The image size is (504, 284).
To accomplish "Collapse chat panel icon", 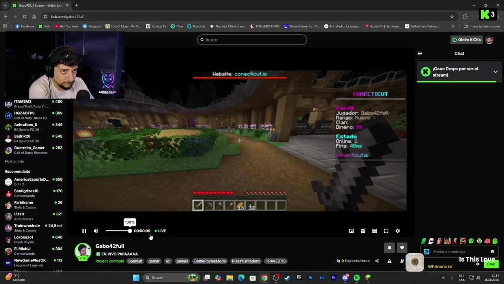I will coord(420,53).
